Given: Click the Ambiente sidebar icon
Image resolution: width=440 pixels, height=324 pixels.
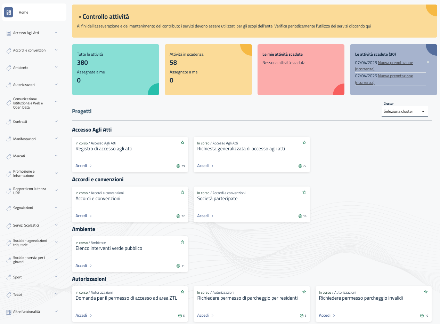Looking at the screenshot, I should tap(8, 67).
